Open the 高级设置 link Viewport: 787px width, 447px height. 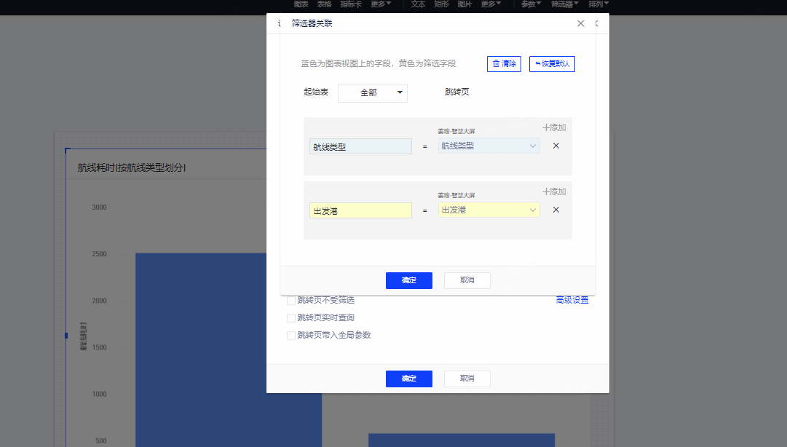[x=572, y=300]
